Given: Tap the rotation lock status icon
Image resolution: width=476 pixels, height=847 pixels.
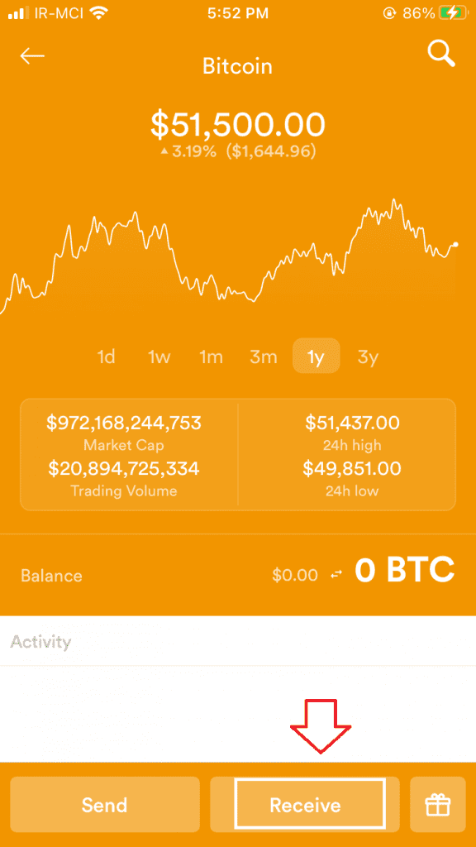Looking at the screenshot, I should pos(390,13).
